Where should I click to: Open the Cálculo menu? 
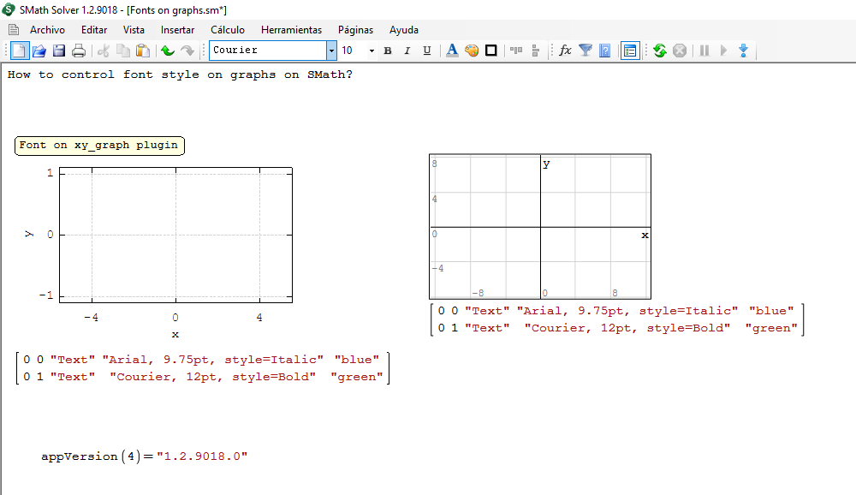click(227, 29)
